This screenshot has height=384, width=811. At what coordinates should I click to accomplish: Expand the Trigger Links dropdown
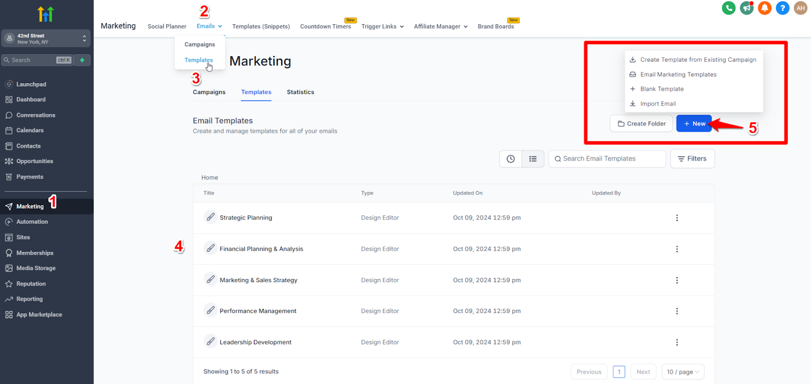point(382,26)
